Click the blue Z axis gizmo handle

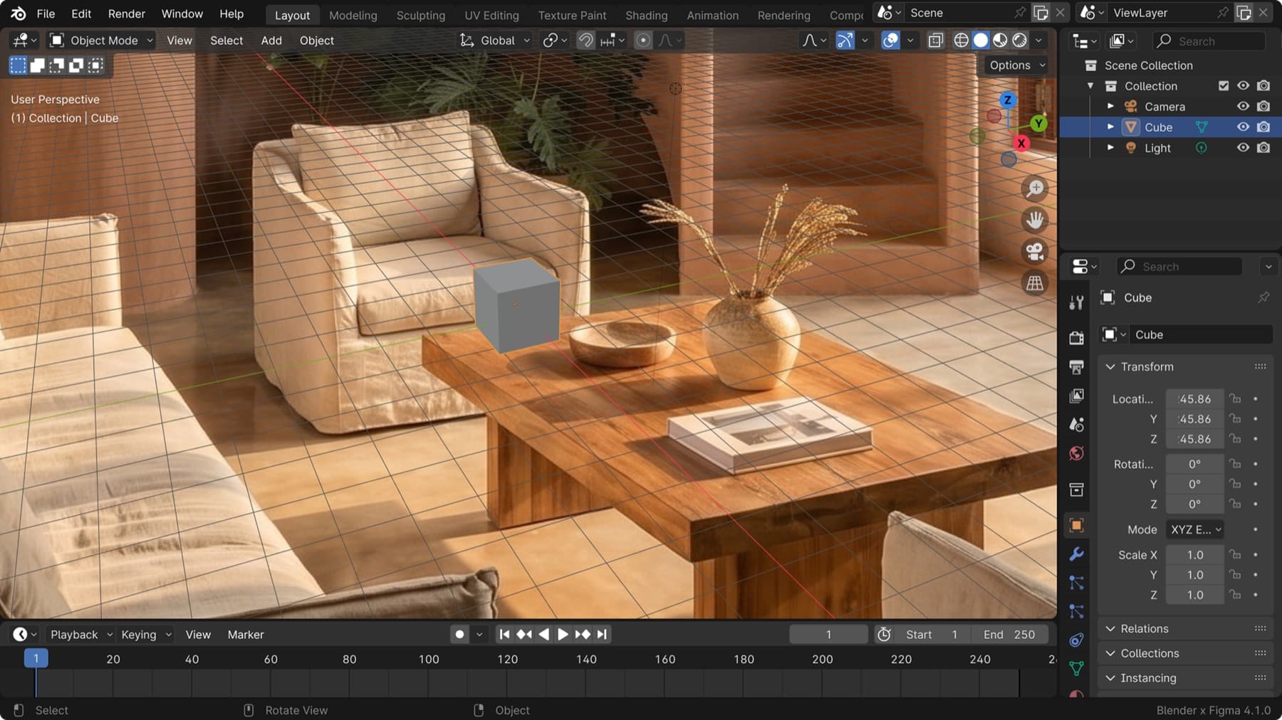click(x=1007, y=100)
